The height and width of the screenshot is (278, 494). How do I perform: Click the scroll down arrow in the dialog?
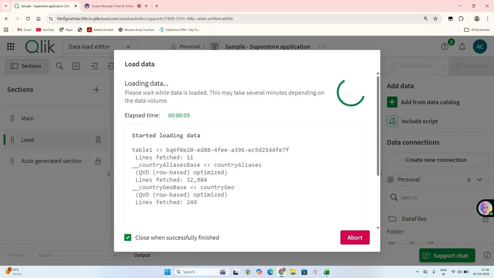pos(378,228)
